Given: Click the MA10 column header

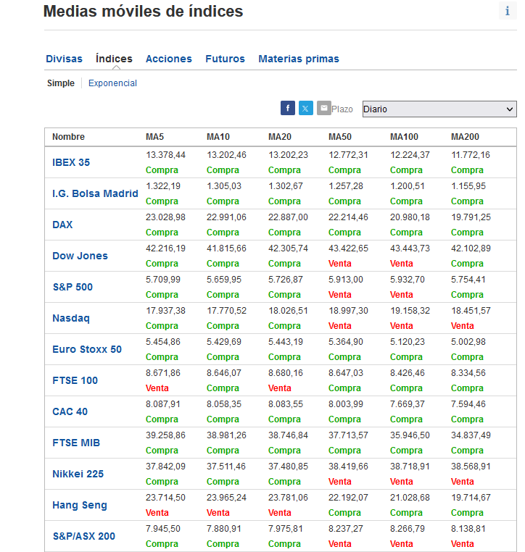Looking at the screenshot, I should (218, 137).
